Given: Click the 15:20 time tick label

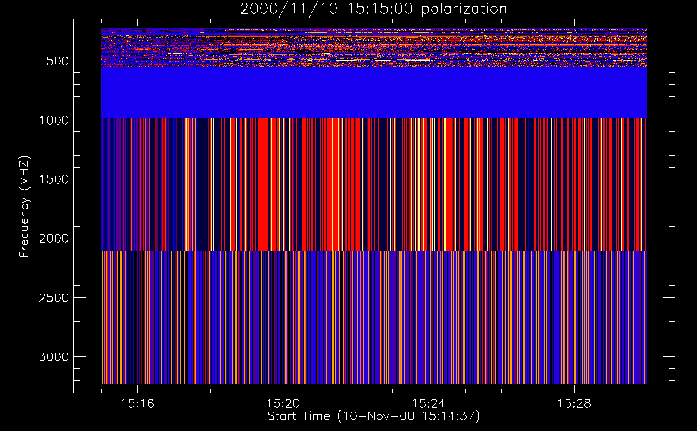Looking at the screenshot, I should point(283,404).
